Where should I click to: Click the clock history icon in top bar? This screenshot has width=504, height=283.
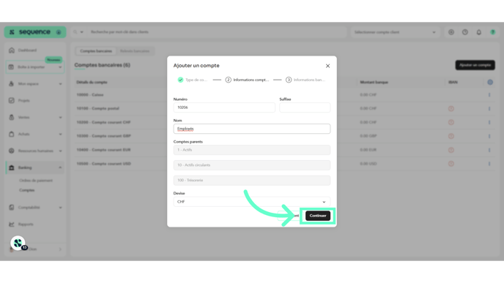click(x=465, y=32)
